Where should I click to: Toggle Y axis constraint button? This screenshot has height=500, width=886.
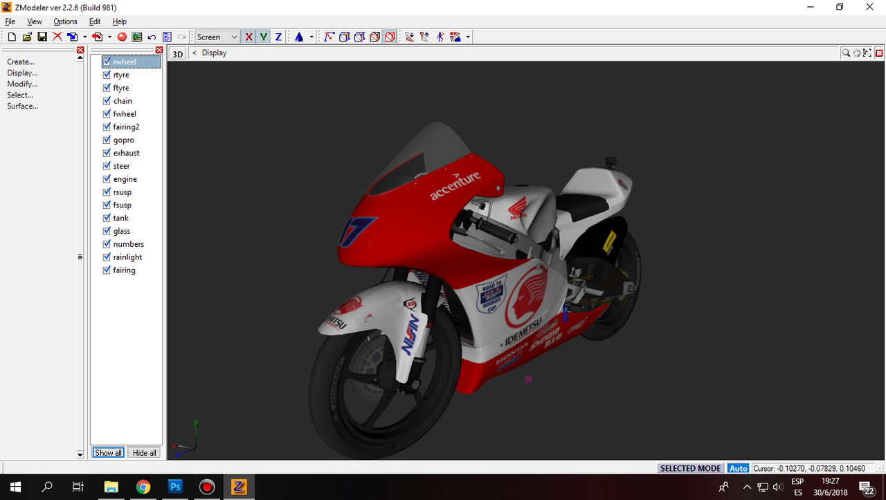pos(263,37)
